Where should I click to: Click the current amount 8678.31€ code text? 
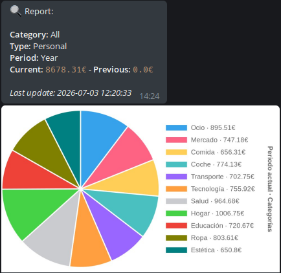[x=66, y=70]
